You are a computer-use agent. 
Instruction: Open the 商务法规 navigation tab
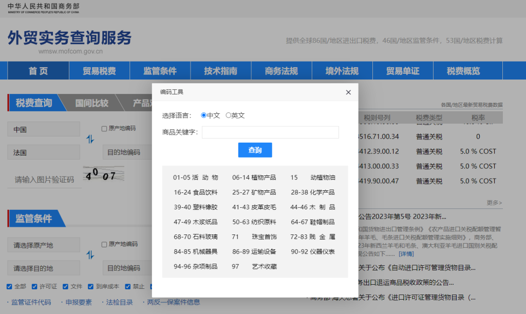tap(281, 71)
